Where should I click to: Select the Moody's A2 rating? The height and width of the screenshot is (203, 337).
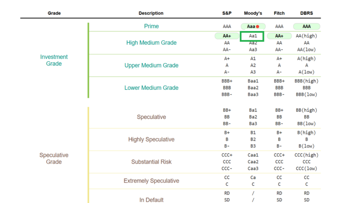tap(253, 65)
